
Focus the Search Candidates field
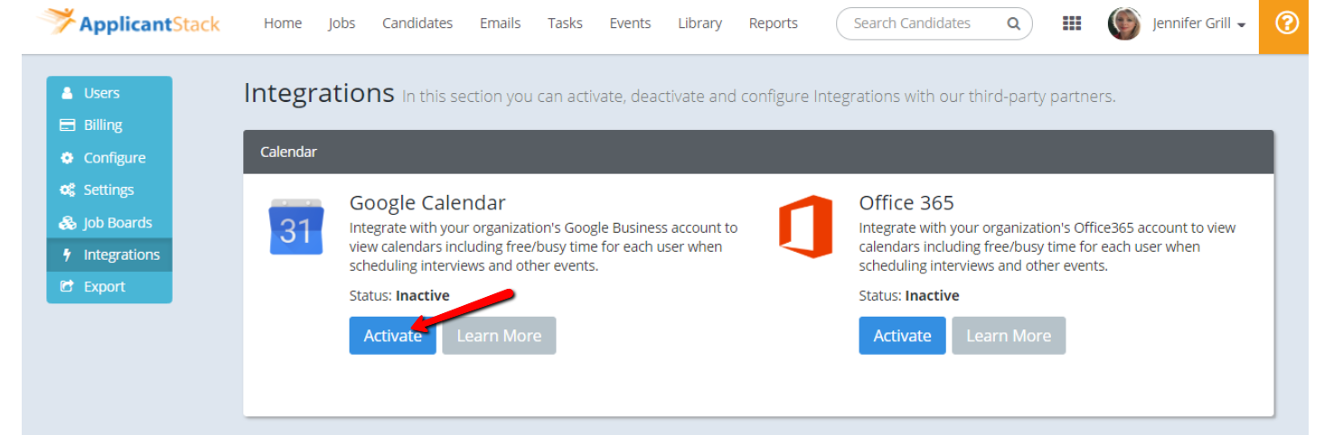click(934, 23)
